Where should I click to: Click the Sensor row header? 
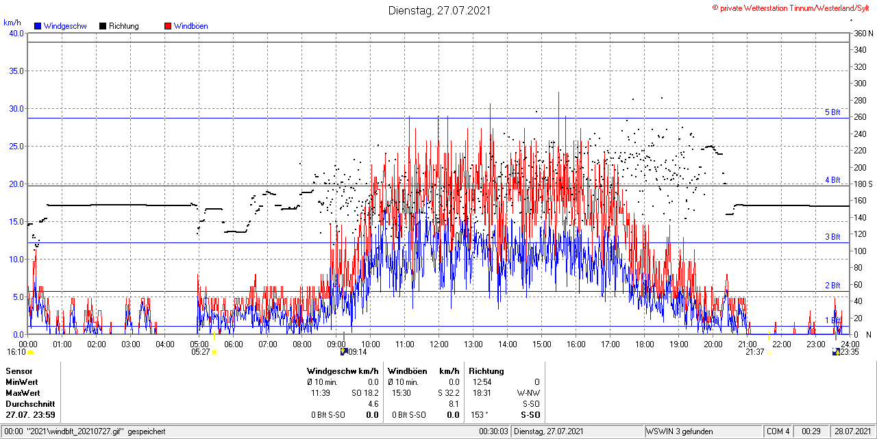coord(18,371)
